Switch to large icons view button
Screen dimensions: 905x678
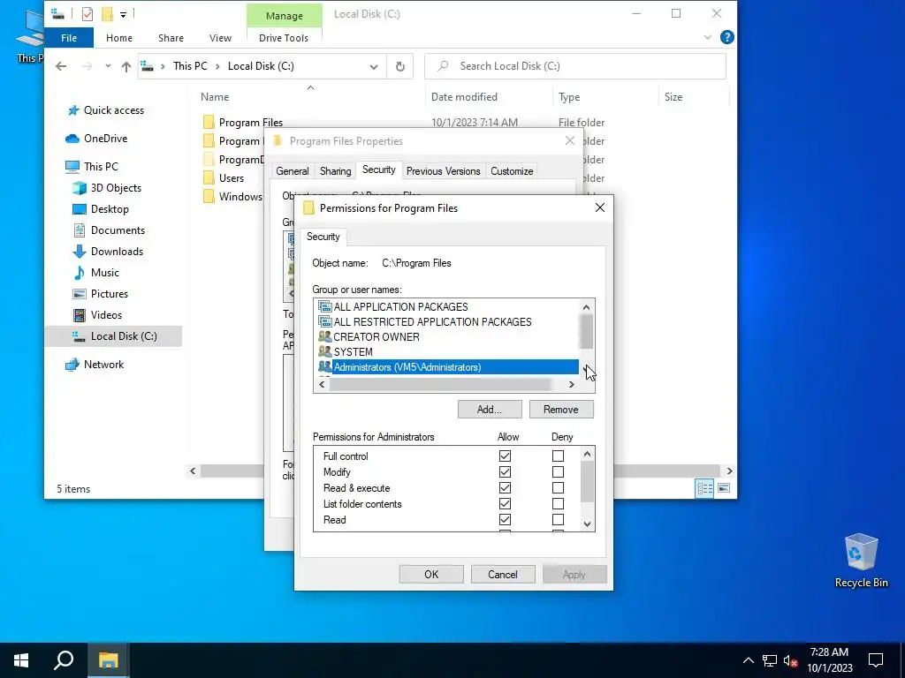[x=724, y=488]
